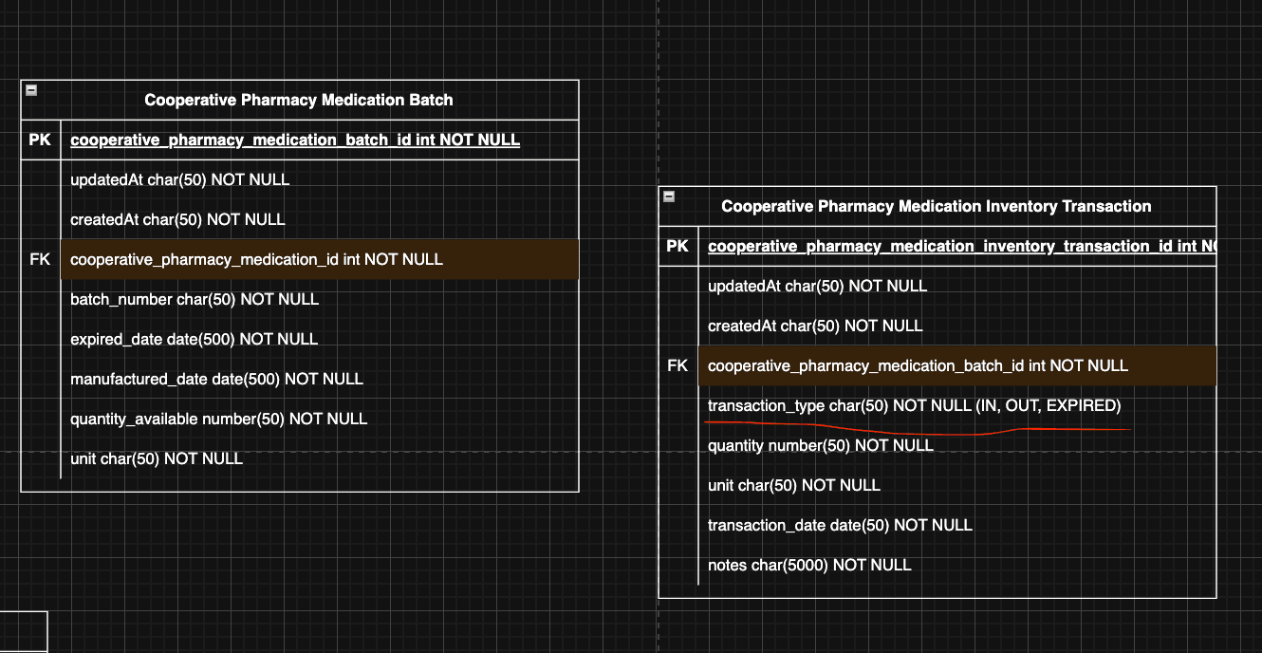The width and height of the screenshot is (1262, 653).
Task: Click the PK cell in the Medication Batch table
Action: coord(40,140)
